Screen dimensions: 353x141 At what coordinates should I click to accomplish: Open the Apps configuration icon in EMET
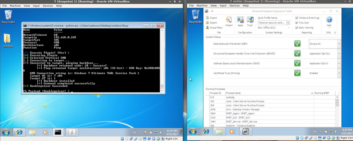(x=240, y=20)
